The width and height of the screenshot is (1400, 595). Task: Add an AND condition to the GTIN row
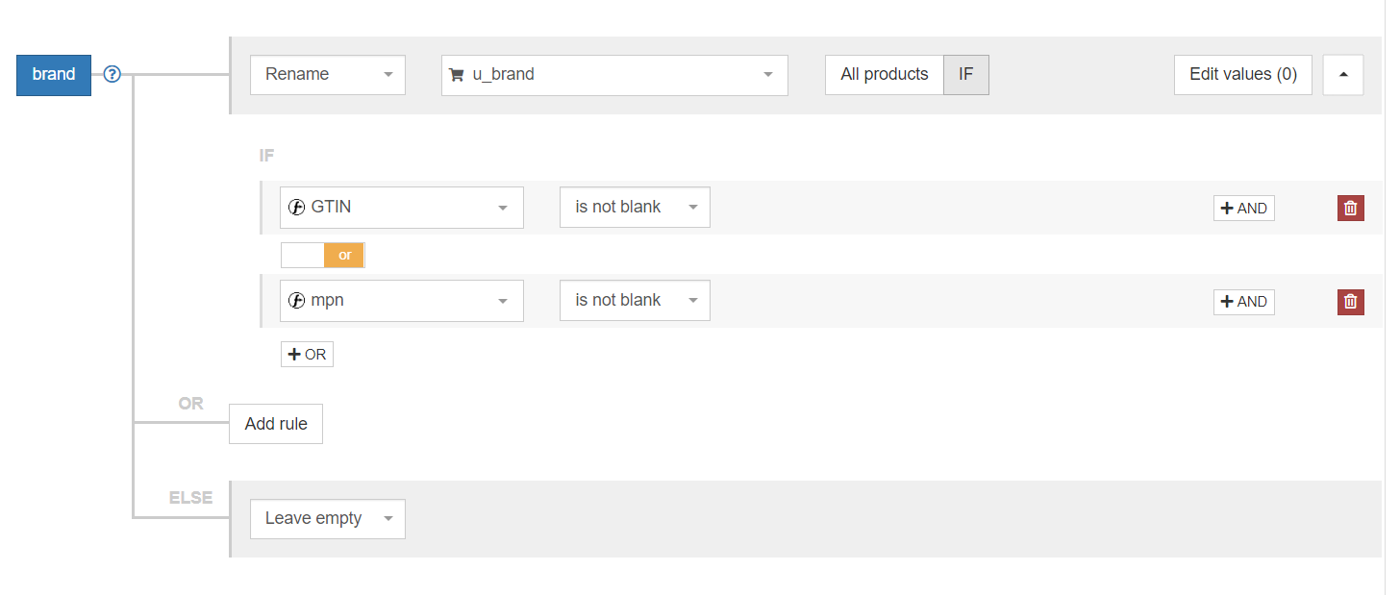click(x=1243, y=207)
